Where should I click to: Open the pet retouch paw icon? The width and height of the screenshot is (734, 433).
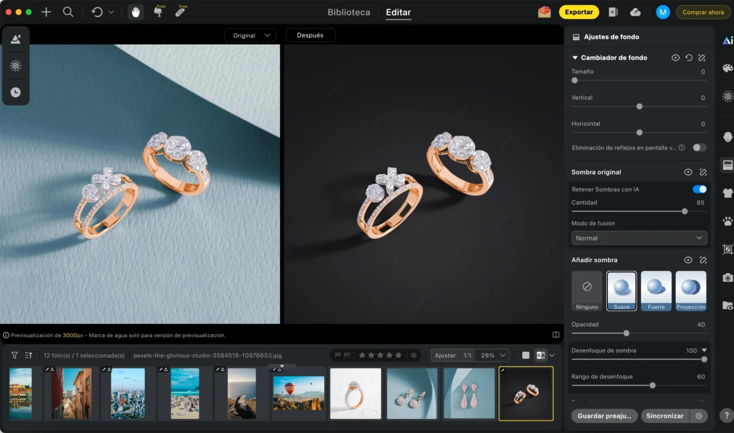coord(727,221)
